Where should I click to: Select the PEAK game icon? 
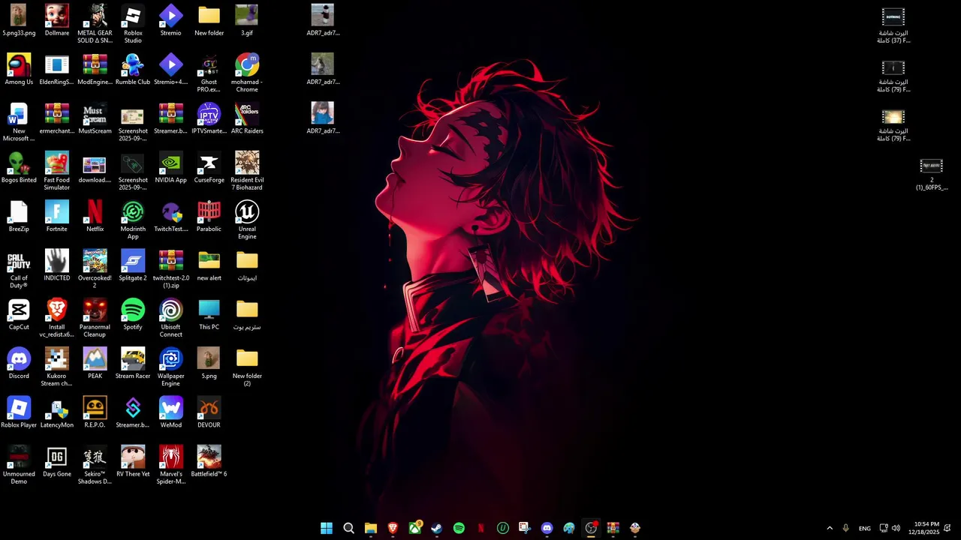[x=95, y=363]
